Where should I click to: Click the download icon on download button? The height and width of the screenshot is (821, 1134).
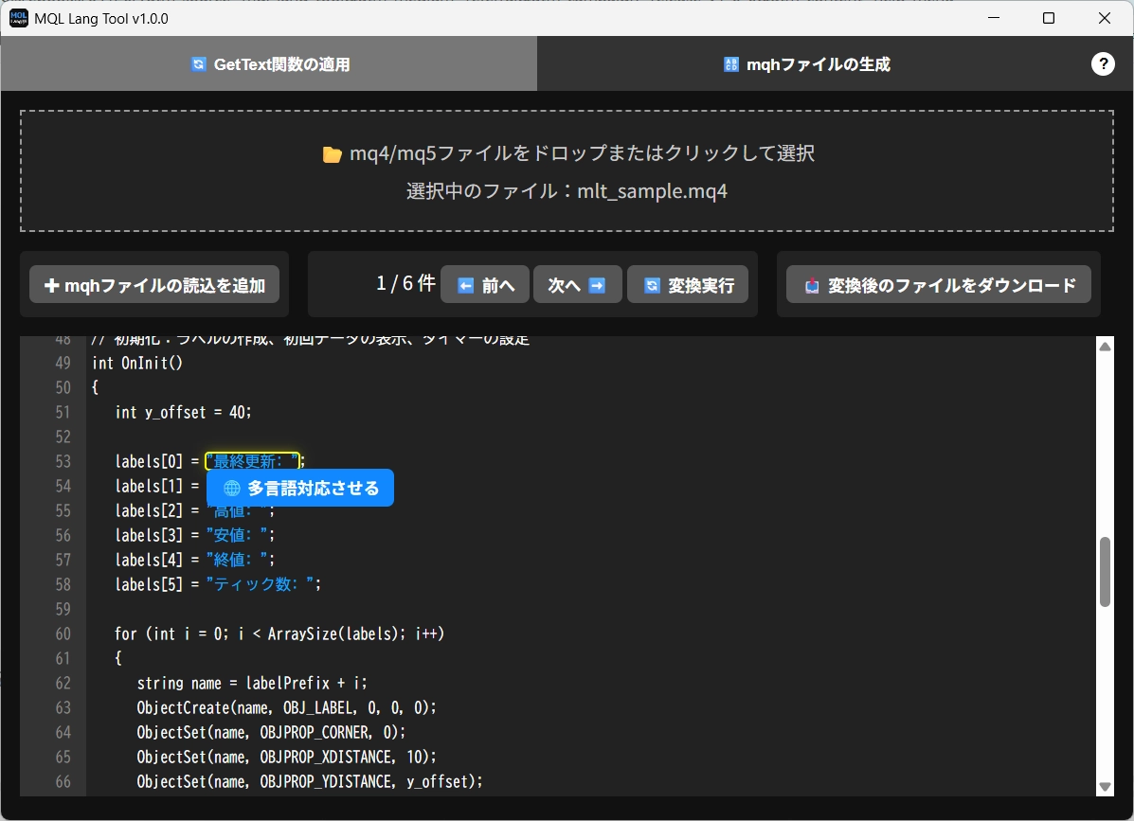pyautogui.click(x=811, y=285)
